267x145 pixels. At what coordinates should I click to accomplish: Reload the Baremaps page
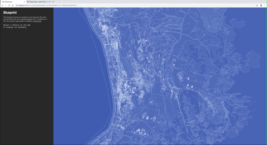click(9, 5)
